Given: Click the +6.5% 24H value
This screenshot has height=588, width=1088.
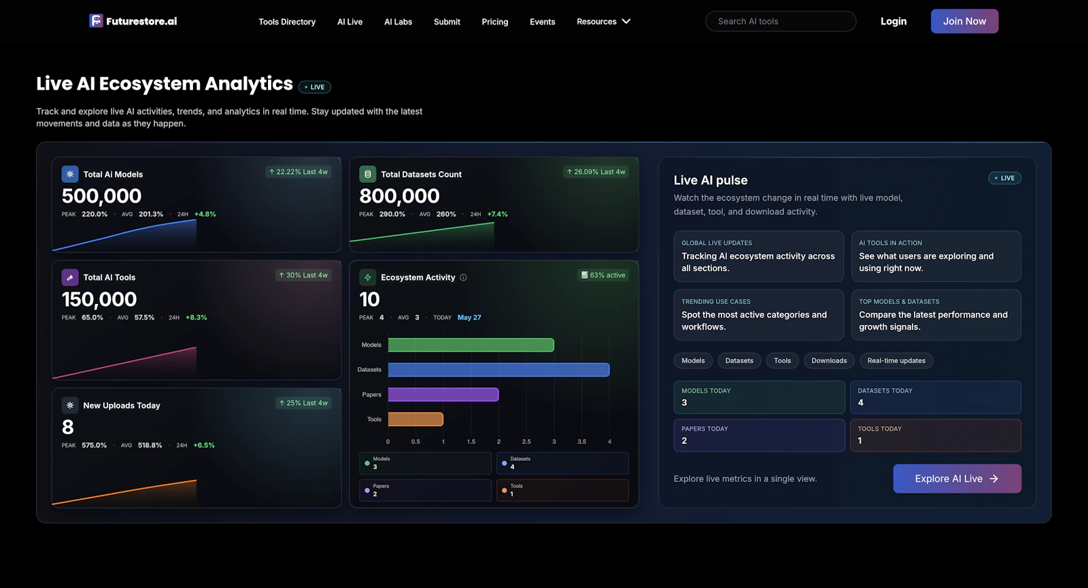Looking at the screenshot, I should [204, 445].
